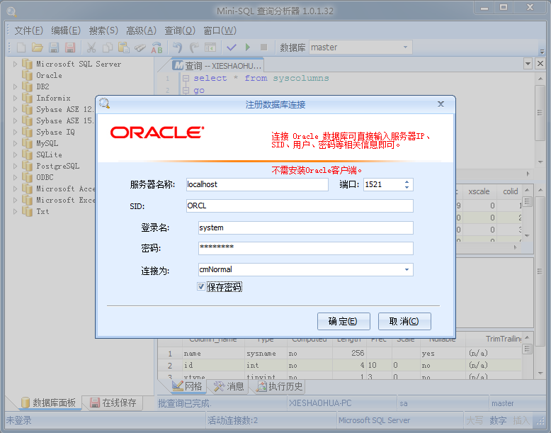Click the MySQL folder icon in tree

click(x=27, y=143)
